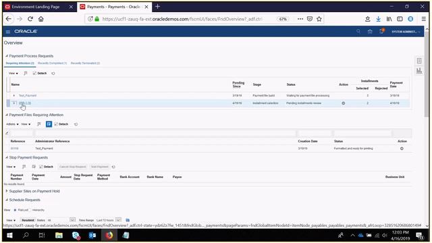Open File Explorer from taskbar
Viewport: 432px width, 243px height.
[x=59, y=236]
